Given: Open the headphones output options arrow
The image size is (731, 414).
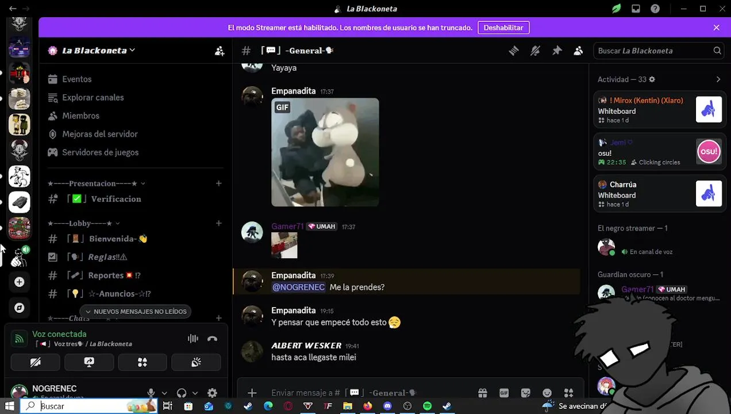Looking at the screenshot, I should point(195,393).
